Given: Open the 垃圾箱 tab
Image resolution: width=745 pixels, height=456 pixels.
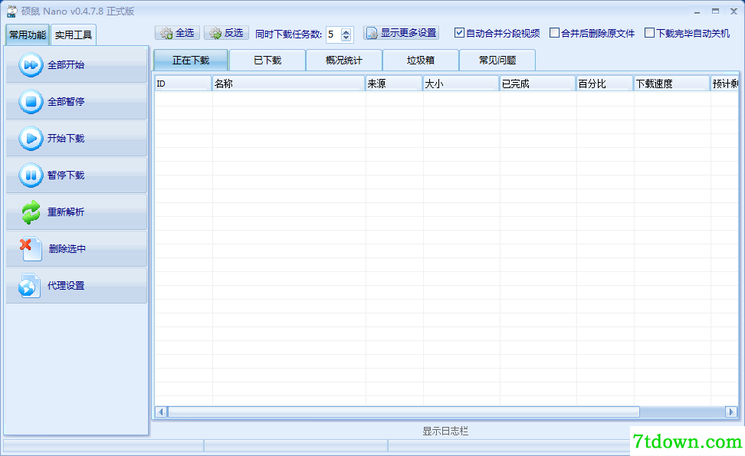Looking at the screenshot, I should coord(421,61).
